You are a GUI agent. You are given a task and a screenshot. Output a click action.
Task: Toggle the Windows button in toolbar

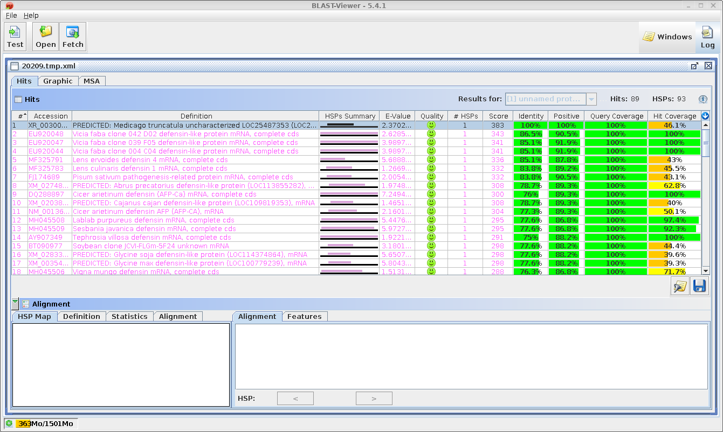(667, 37)
